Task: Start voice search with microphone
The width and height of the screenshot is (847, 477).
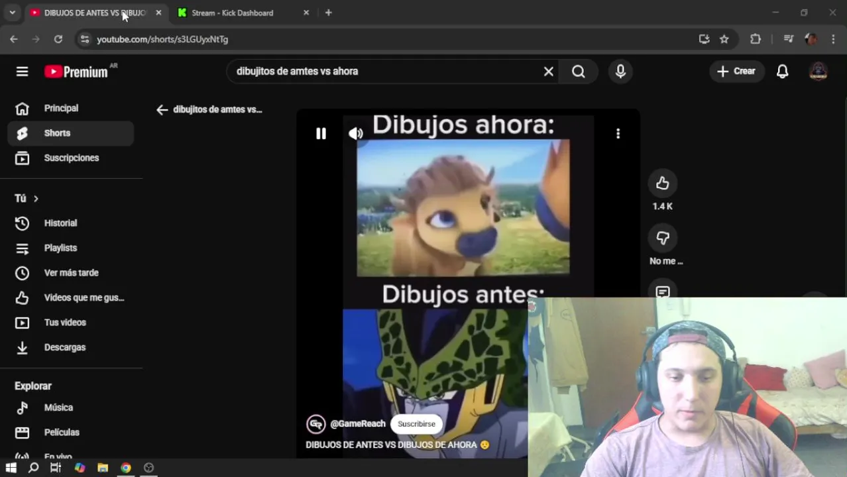Action: (x=620, y=72)
